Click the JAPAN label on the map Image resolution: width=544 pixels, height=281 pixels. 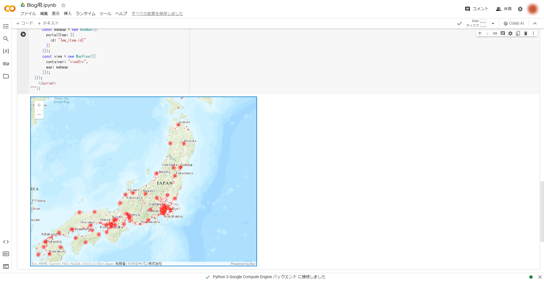click(x=165, y=183)
